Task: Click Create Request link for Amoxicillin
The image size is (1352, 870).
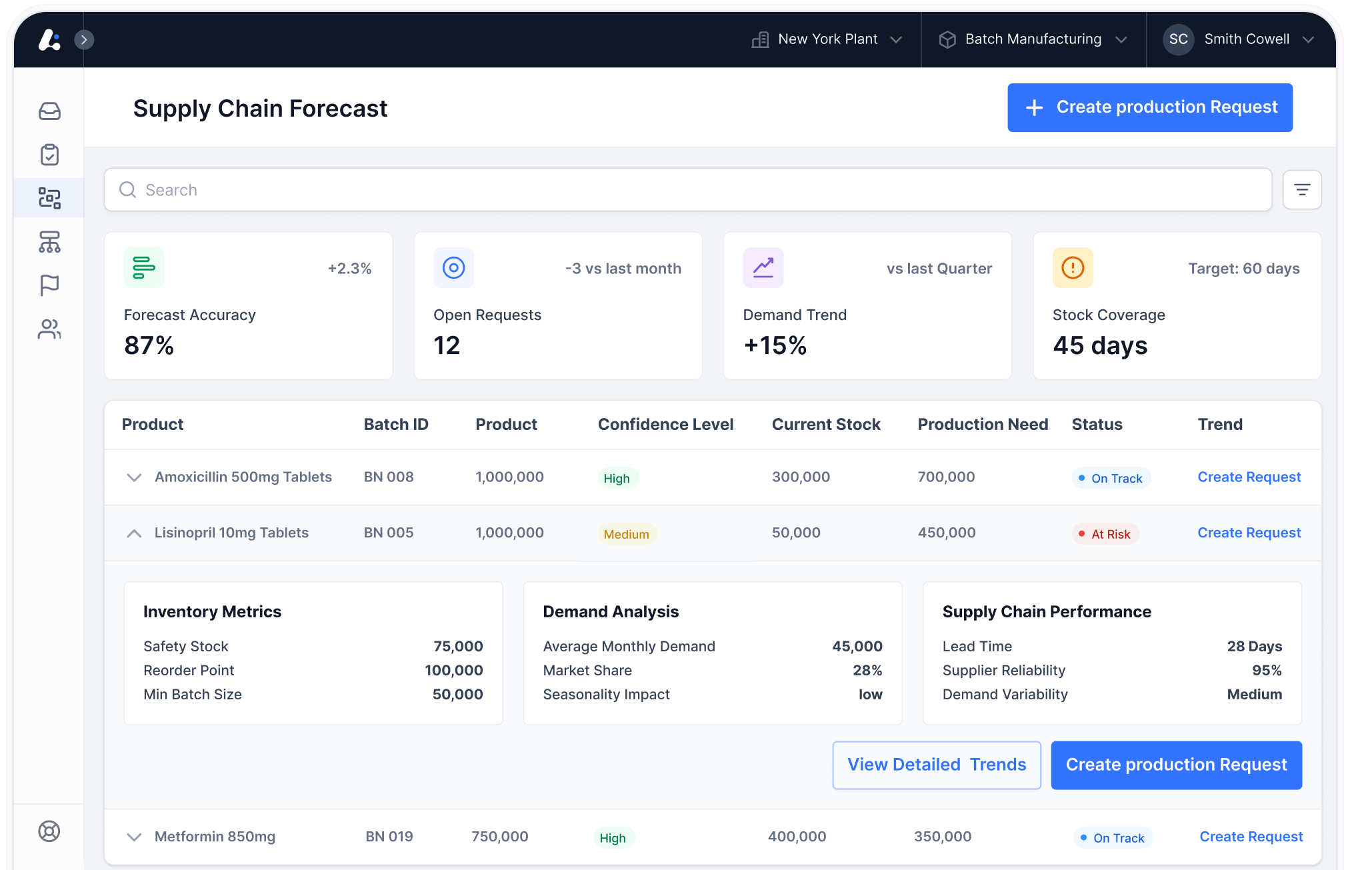Action: [x=1249, y=477]
